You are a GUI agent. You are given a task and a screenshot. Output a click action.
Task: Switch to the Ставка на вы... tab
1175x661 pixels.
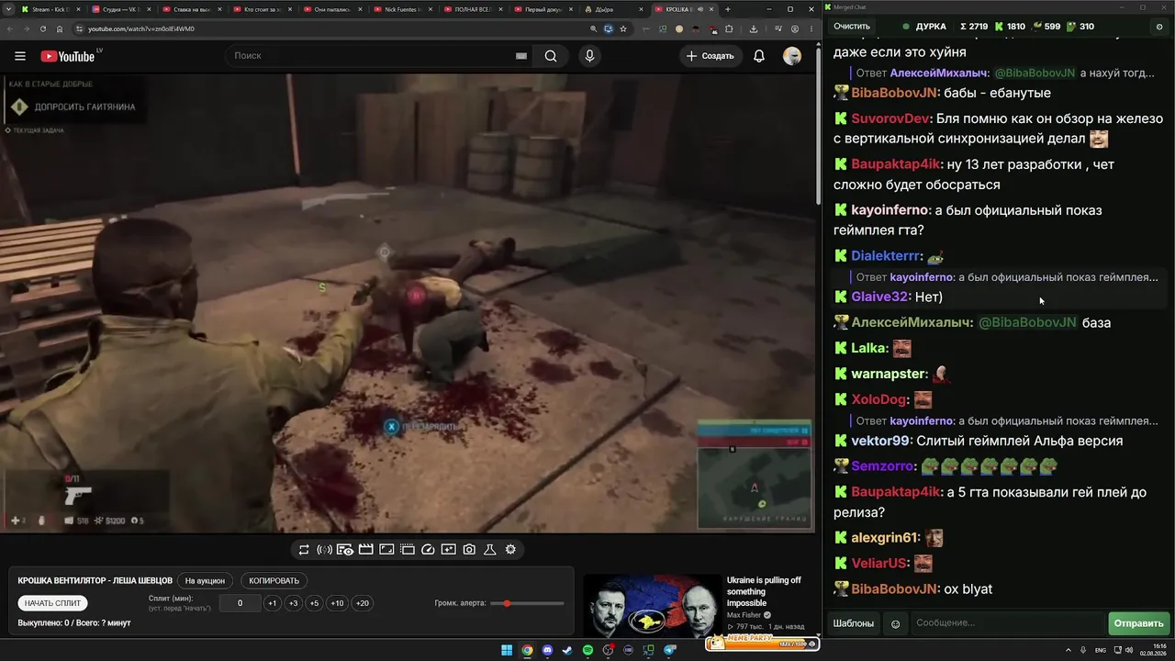tap(191, 9)
